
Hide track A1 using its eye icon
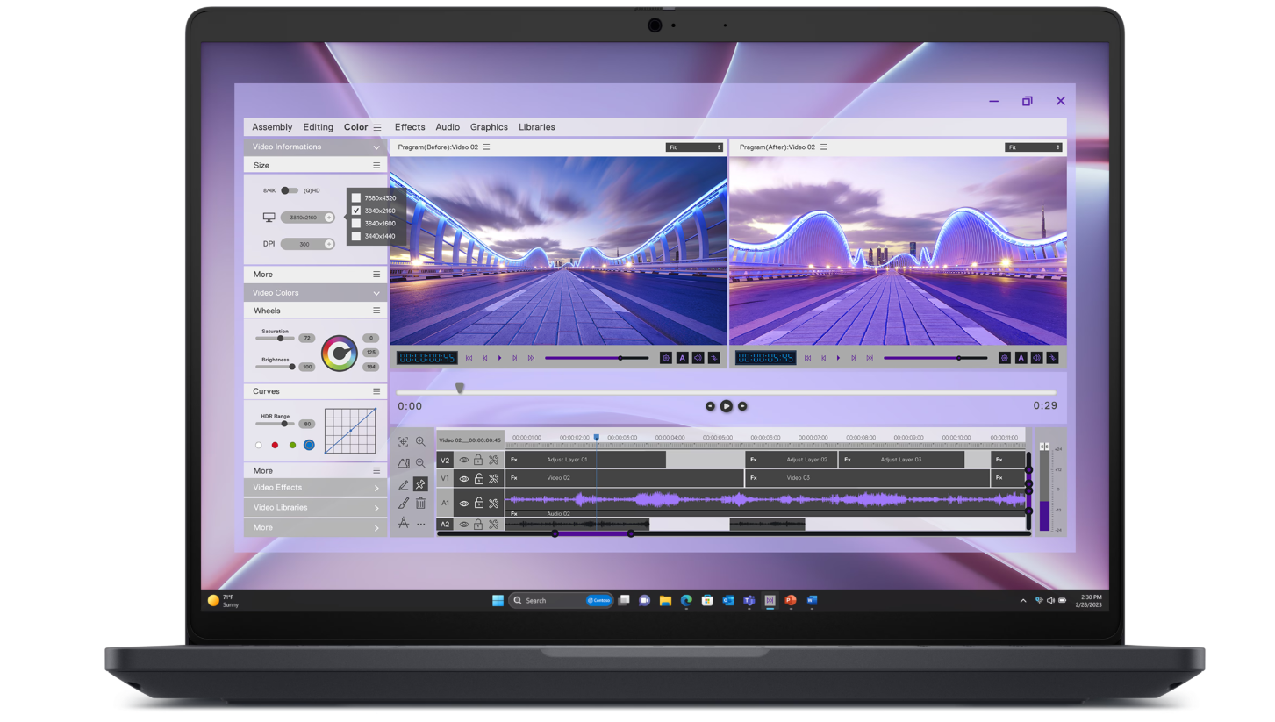[463, 504]
